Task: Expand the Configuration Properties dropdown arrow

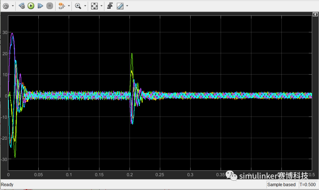Action: point(13,6)
